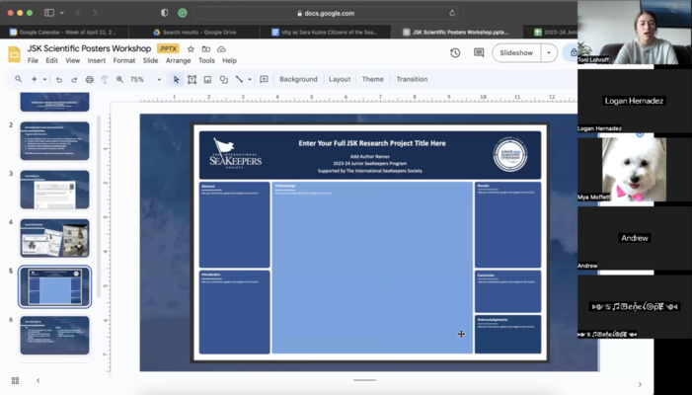Click the browser reload icon
Image resolution: width=692 pixels, height=395 pixels.
[452, 13]
